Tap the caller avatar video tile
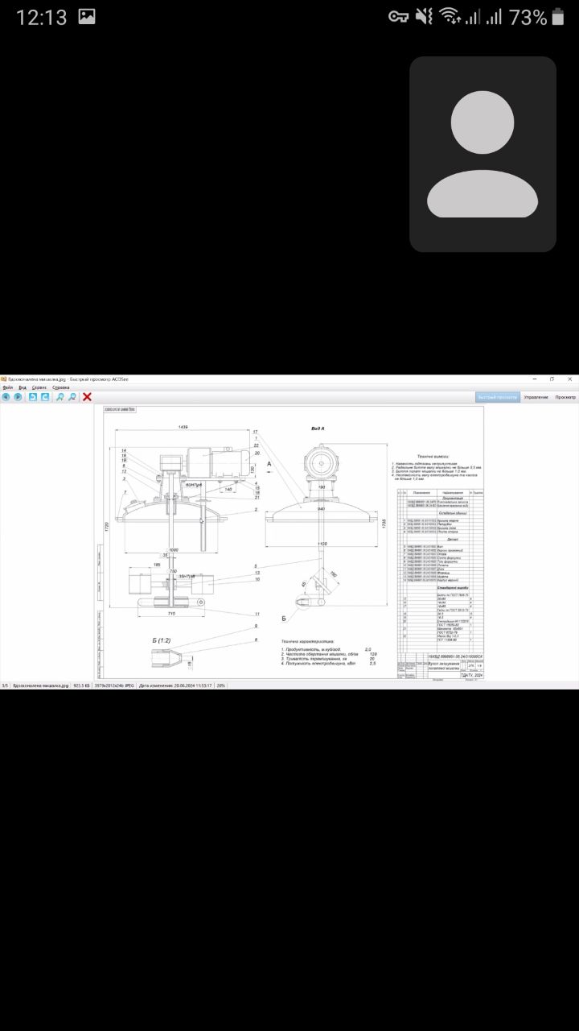The image size is (579, 1031). 482,154
